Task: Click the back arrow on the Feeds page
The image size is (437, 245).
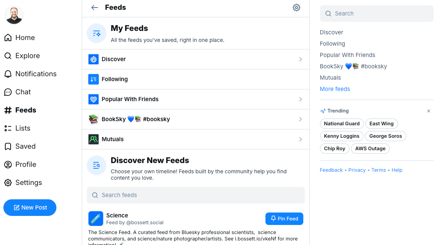Action: (94, 7)
